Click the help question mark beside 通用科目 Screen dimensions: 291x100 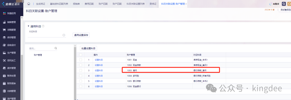pyautogui.click(x=43, y=26)
